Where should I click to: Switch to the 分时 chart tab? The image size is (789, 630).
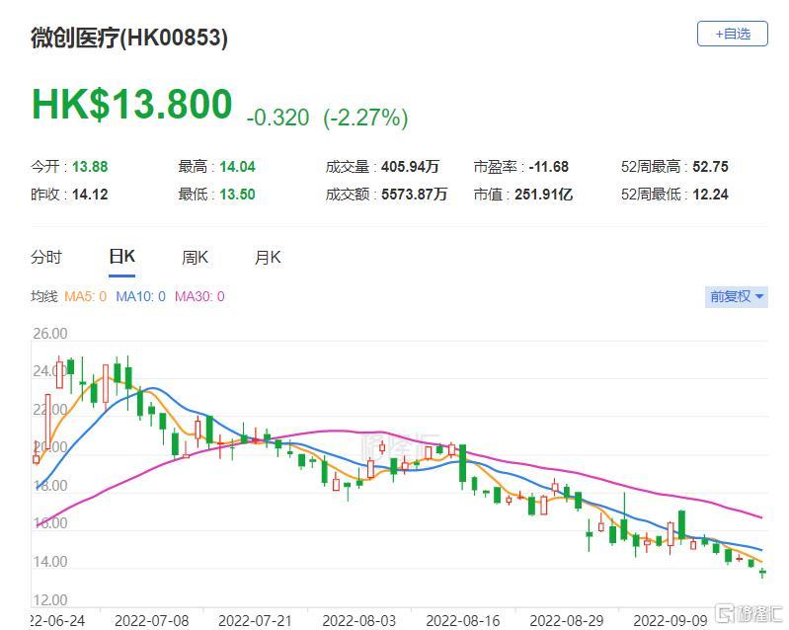(x=46, y=257)
